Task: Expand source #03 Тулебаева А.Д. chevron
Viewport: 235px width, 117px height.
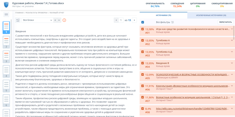Action: [x=232, y=52]
